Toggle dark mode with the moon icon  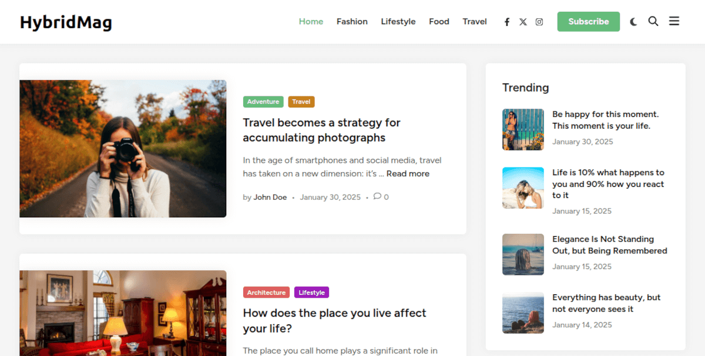tap(633, 22)
